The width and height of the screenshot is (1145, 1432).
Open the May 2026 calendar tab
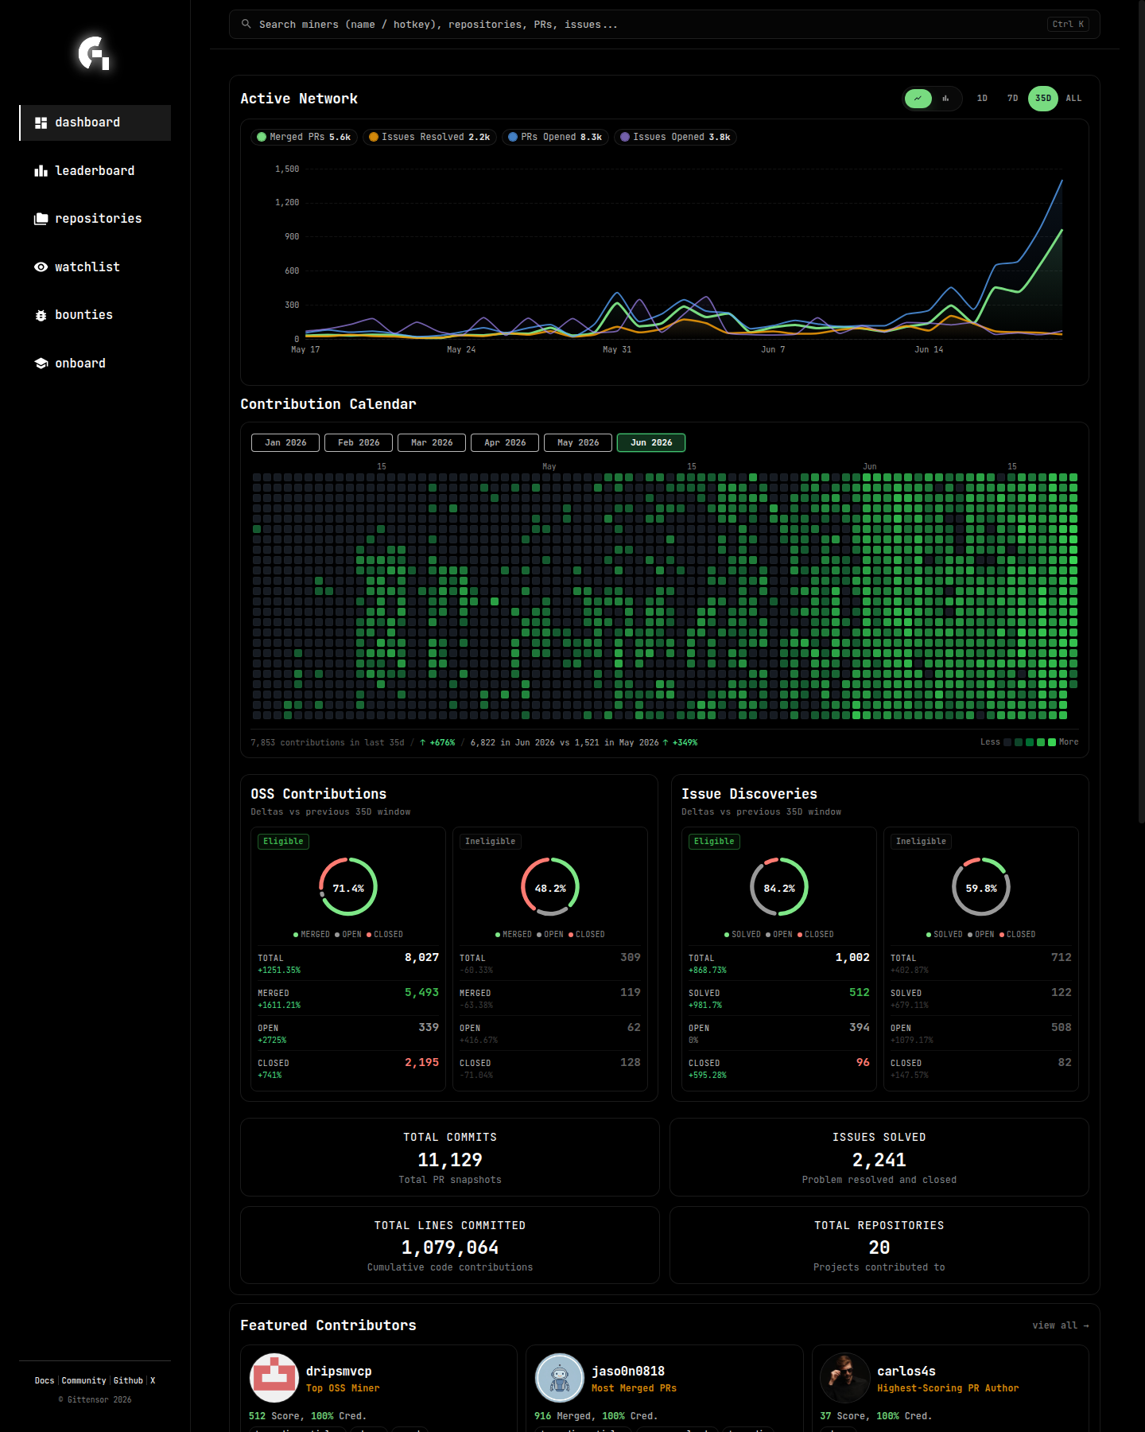[578, 443]
